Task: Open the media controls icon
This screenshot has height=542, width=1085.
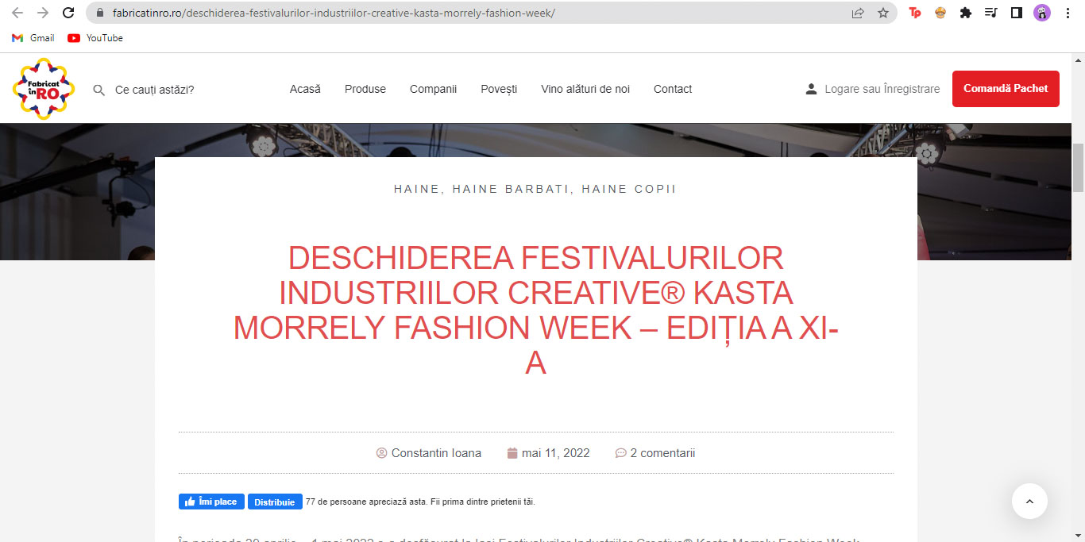Action: coord(990,13)
